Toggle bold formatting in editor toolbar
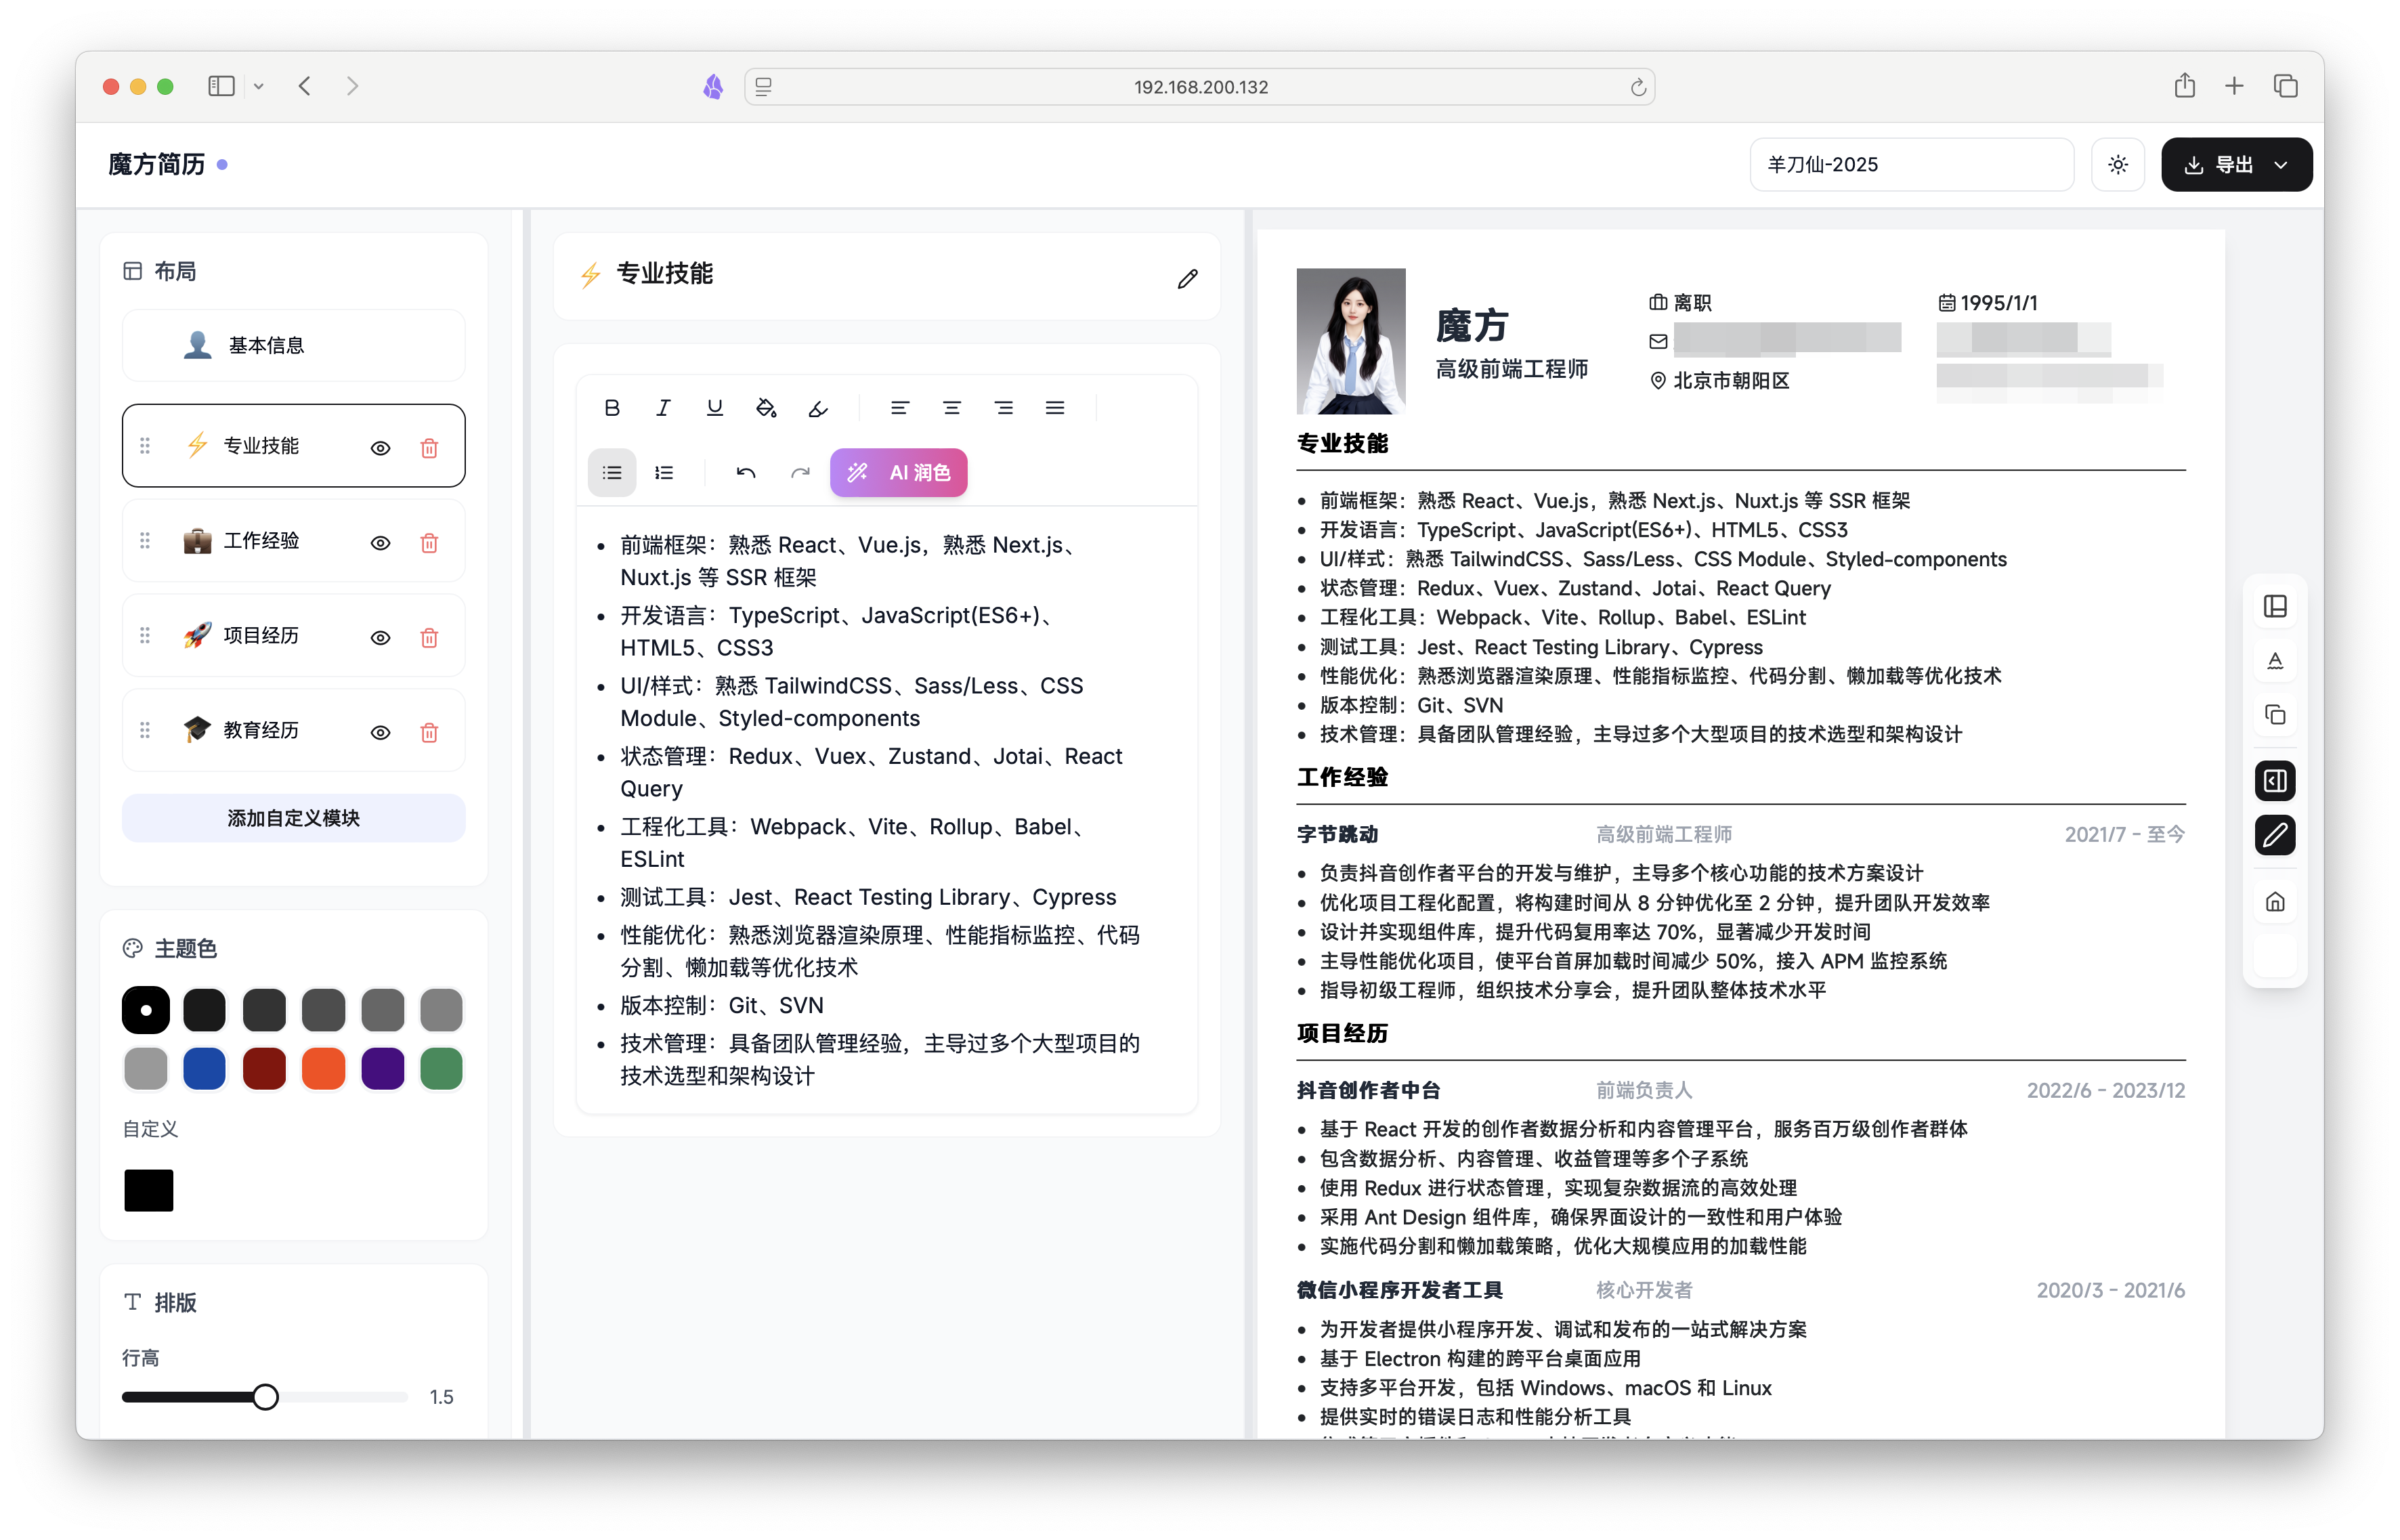2400x1540 pixels. click(x=612, y=407)
